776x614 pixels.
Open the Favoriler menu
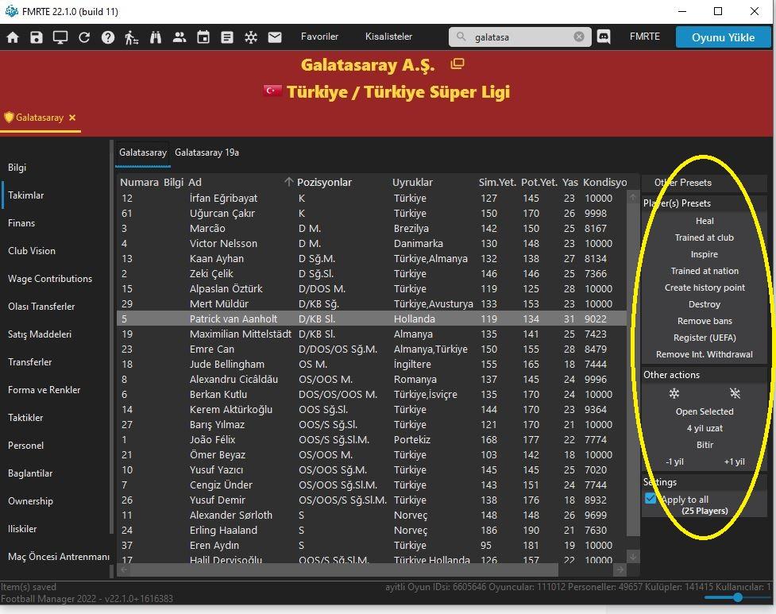(319, 37)
